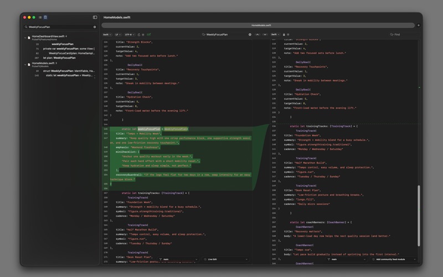
Task: Toggle sidebar visibility with panel icon
Action: [95, 17]
